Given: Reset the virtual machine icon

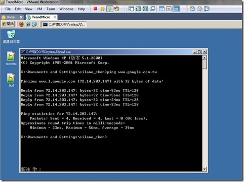Looking at the screenshot, I should pyautogui.click(x=117, y=9).
